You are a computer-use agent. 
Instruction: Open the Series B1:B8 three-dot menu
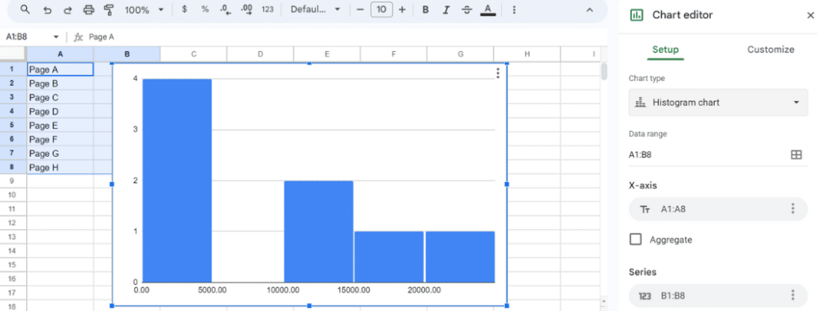point(792,295)
